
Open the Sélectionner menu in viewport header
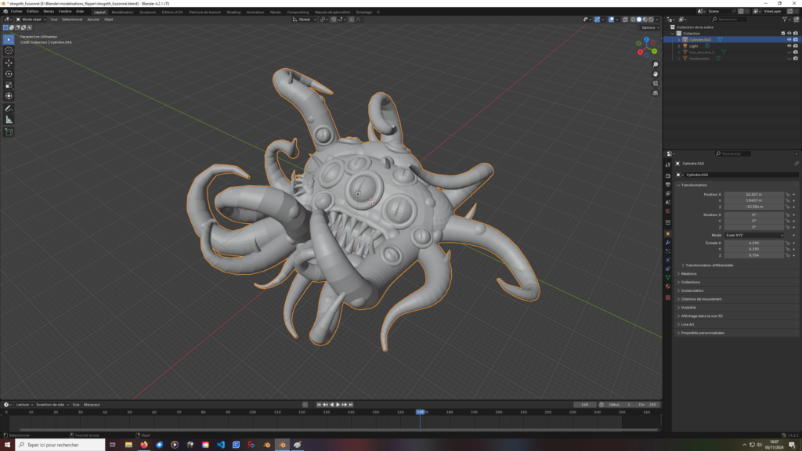(72, 20)
